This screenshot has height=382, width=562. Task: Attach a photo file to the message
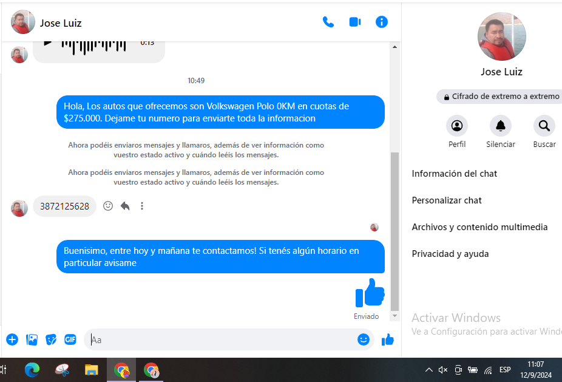[32, 339]
